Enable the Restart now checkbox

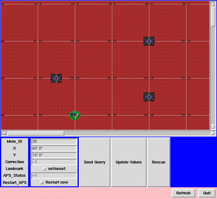click(42, 182)
